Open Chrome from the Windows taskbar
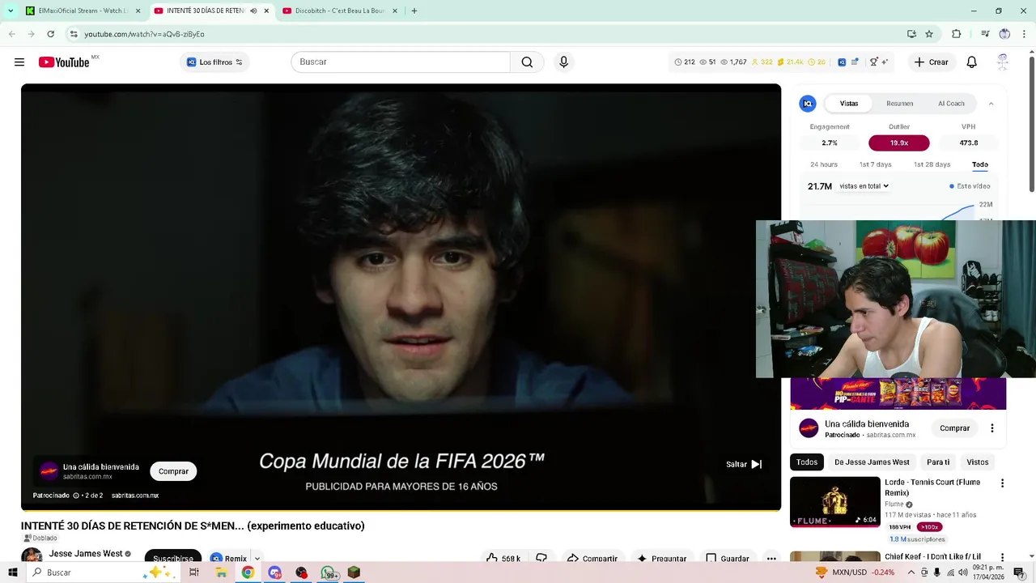 click(x=248, y=572)
